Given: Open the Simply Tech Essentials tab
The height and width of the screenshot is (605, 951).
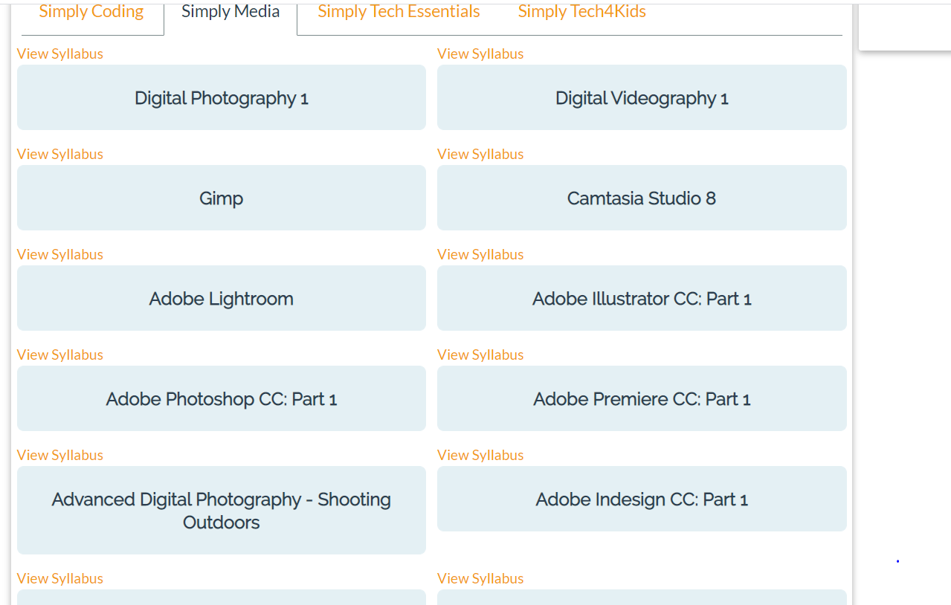Looking at the screenshot, I should (399, 12).
